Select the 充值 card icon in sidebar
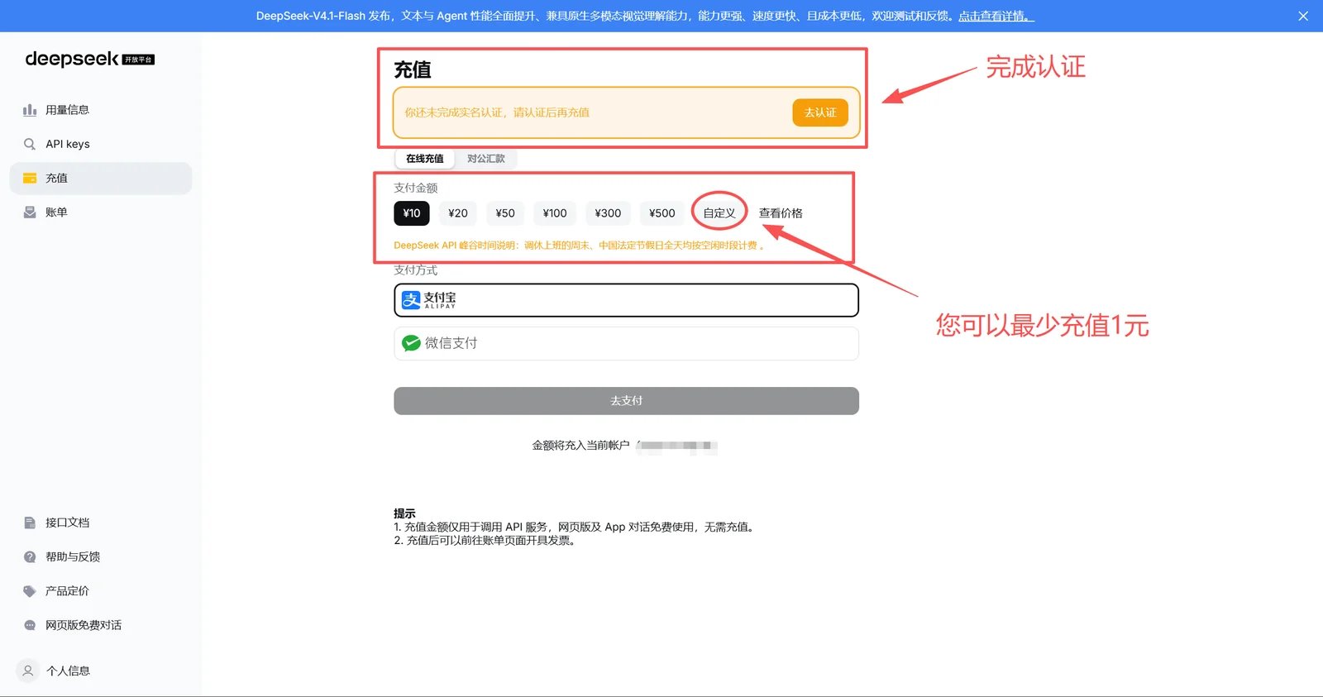 [x=30, y=178]
